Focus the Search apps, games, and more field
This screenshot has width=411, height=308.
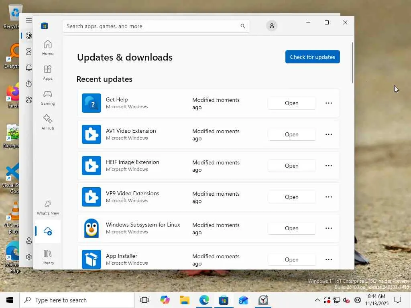coord(156,26)
